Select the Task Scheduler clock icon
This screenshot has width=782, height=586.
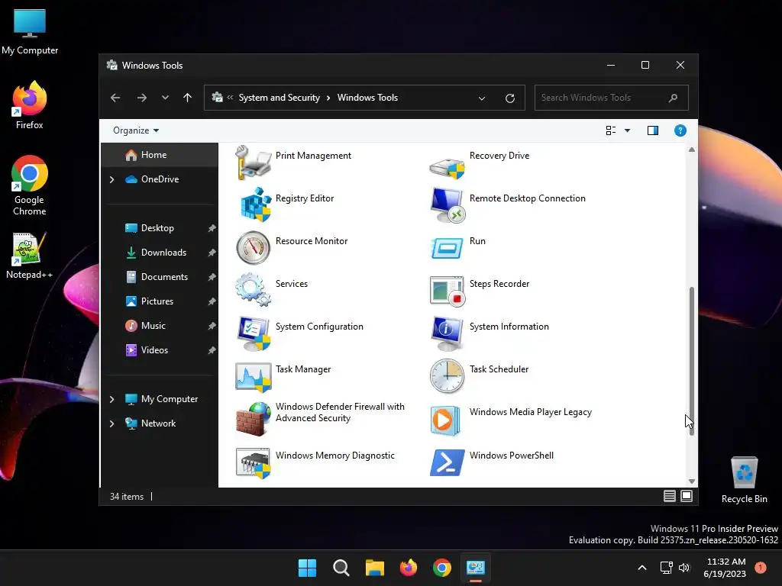[x=447, y=376]
